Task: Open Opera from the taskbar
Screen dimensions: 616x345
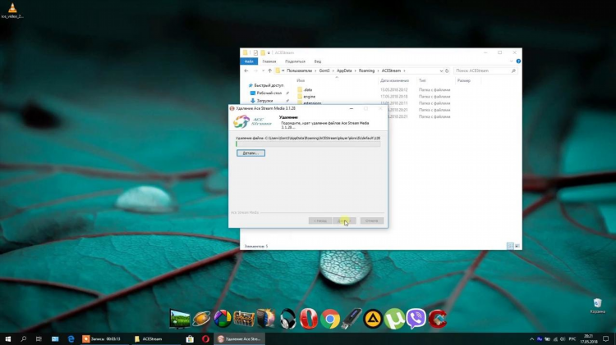Action: [x=205, y=338]
